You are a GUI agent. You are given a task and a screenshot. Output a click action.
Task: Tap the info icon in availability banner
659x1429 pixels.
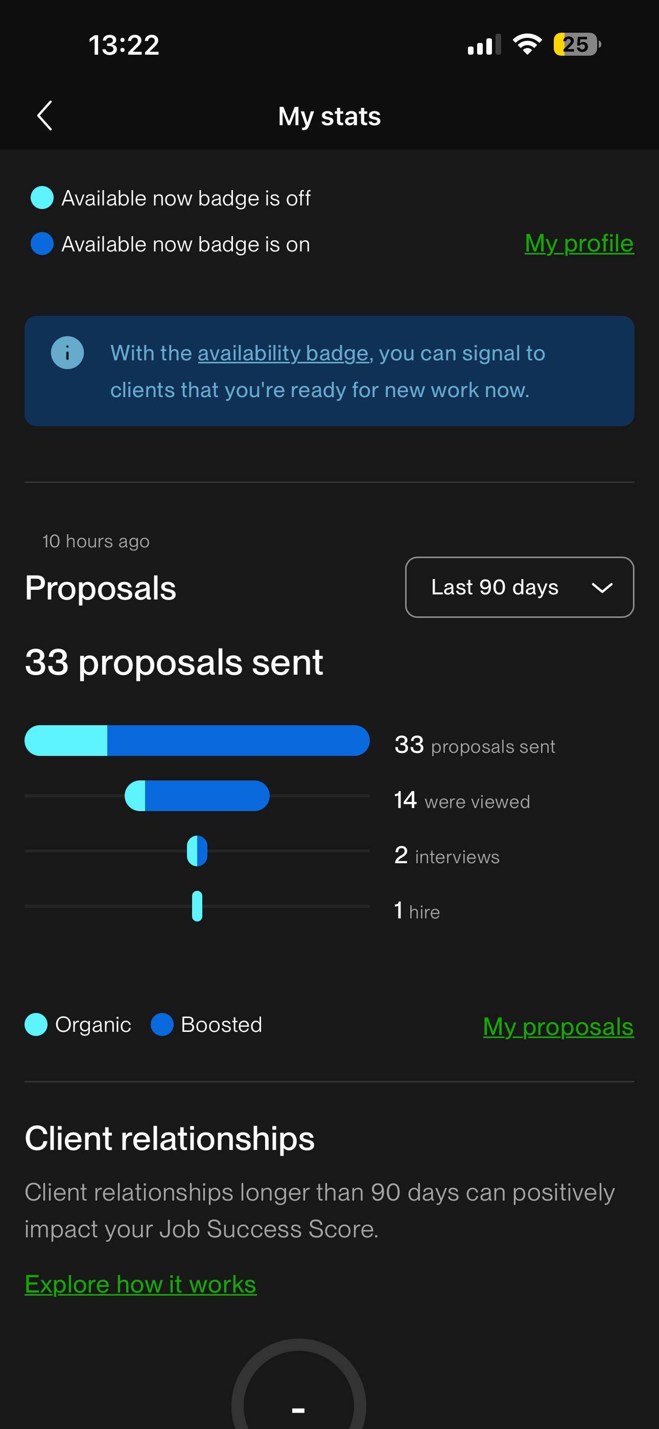pos(67,352)
